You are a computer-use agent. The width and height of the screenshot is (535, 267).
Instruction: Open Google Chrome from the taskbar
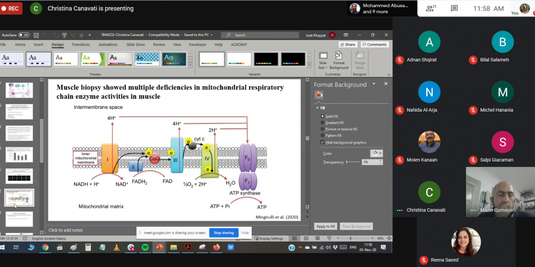(x=45, y=247)
